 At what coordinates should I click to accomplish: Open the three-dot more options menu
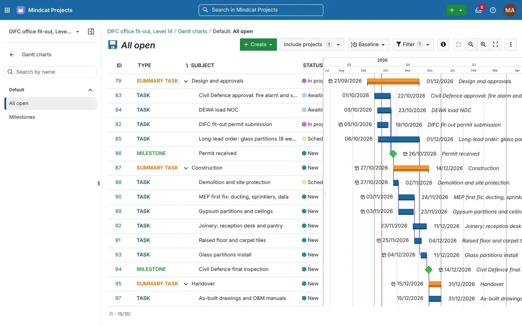click(511, 44)
